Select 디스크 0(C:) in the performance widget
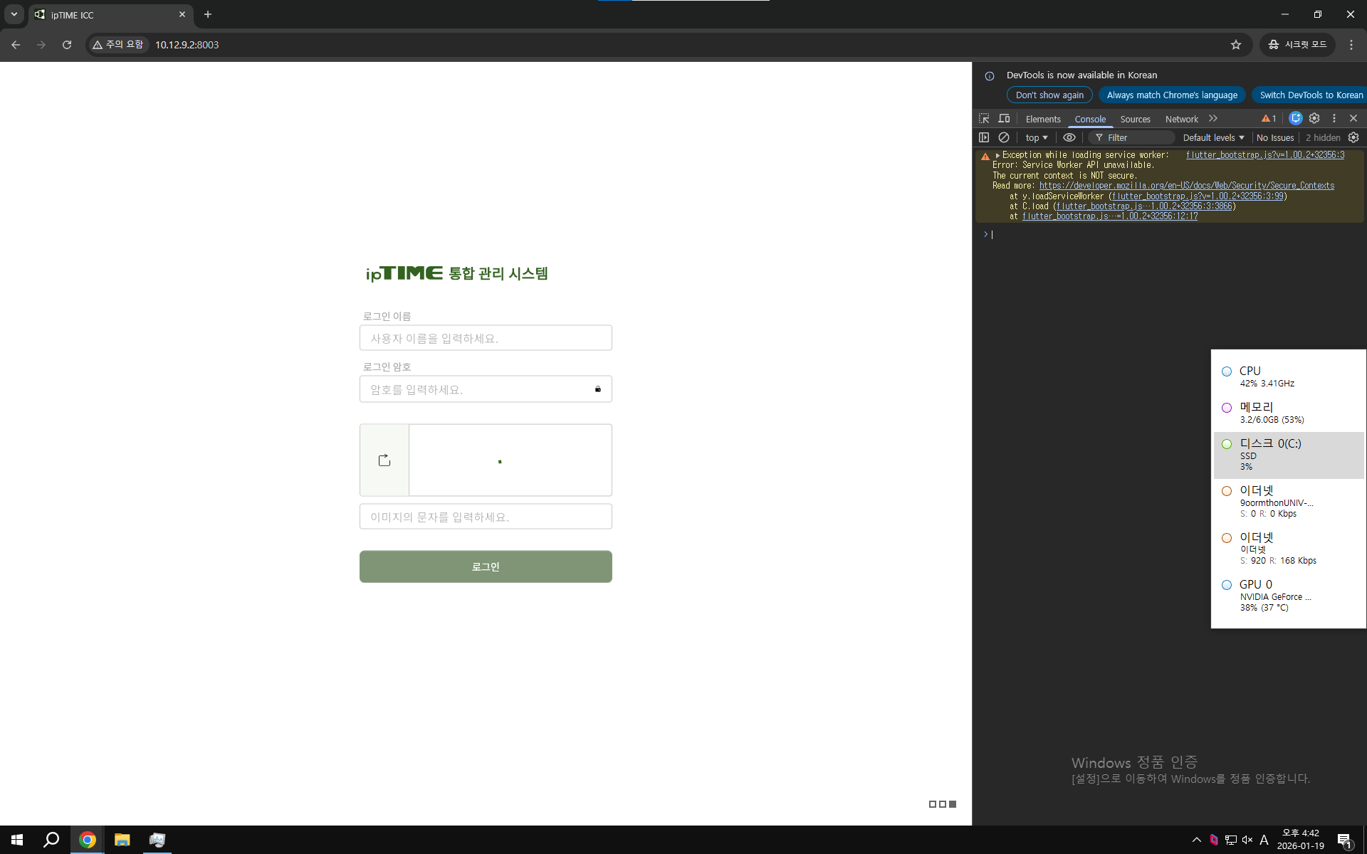The height and width of the screenshot is (854, 1367). (x=1289, y=455)
